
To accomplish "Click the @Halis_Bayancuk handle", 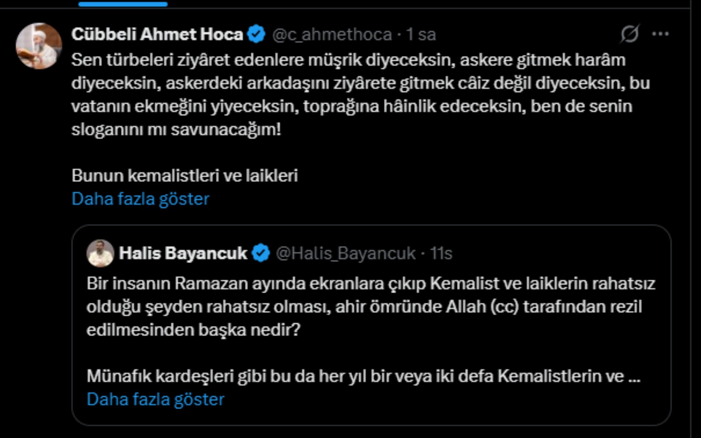I will 346,253.
